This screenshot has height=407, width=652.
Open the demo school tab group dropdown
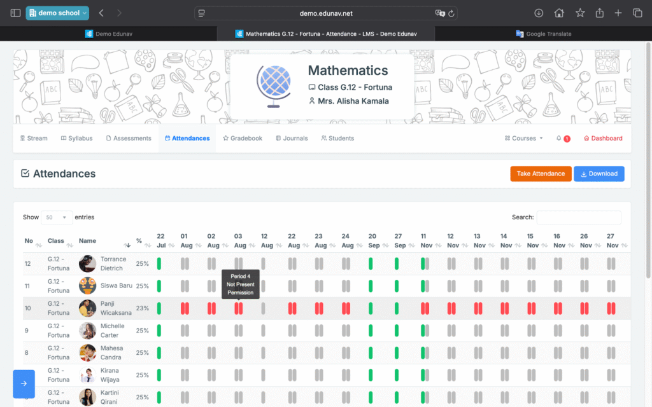(57, 13)
